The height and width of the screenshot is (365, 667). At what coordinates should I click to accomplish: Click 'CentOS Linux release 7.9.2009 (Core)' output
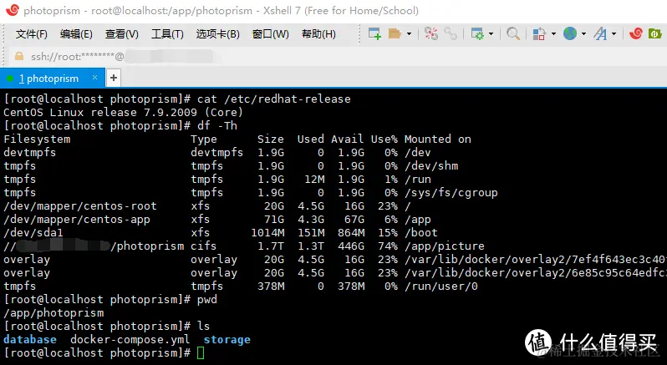(124, 112)
